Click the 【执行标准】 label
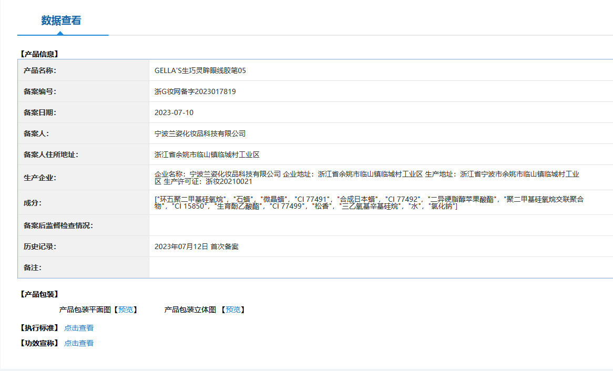The image size is (613, 371). click(39, 328)
